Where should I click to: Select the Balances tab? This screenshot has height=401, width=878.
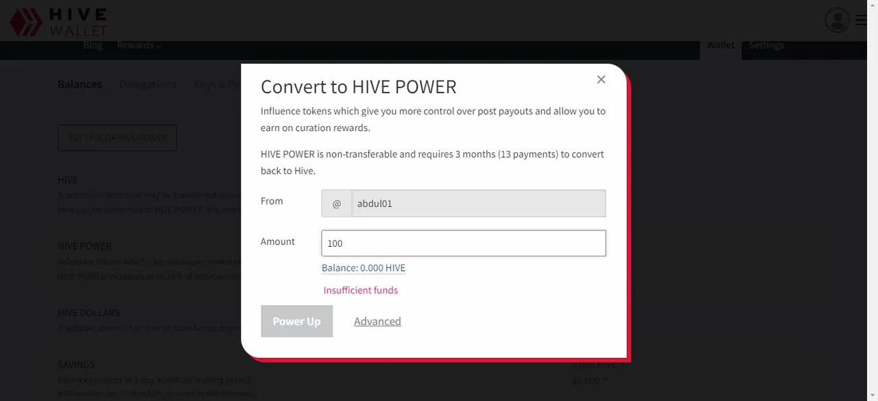point(80,84)
